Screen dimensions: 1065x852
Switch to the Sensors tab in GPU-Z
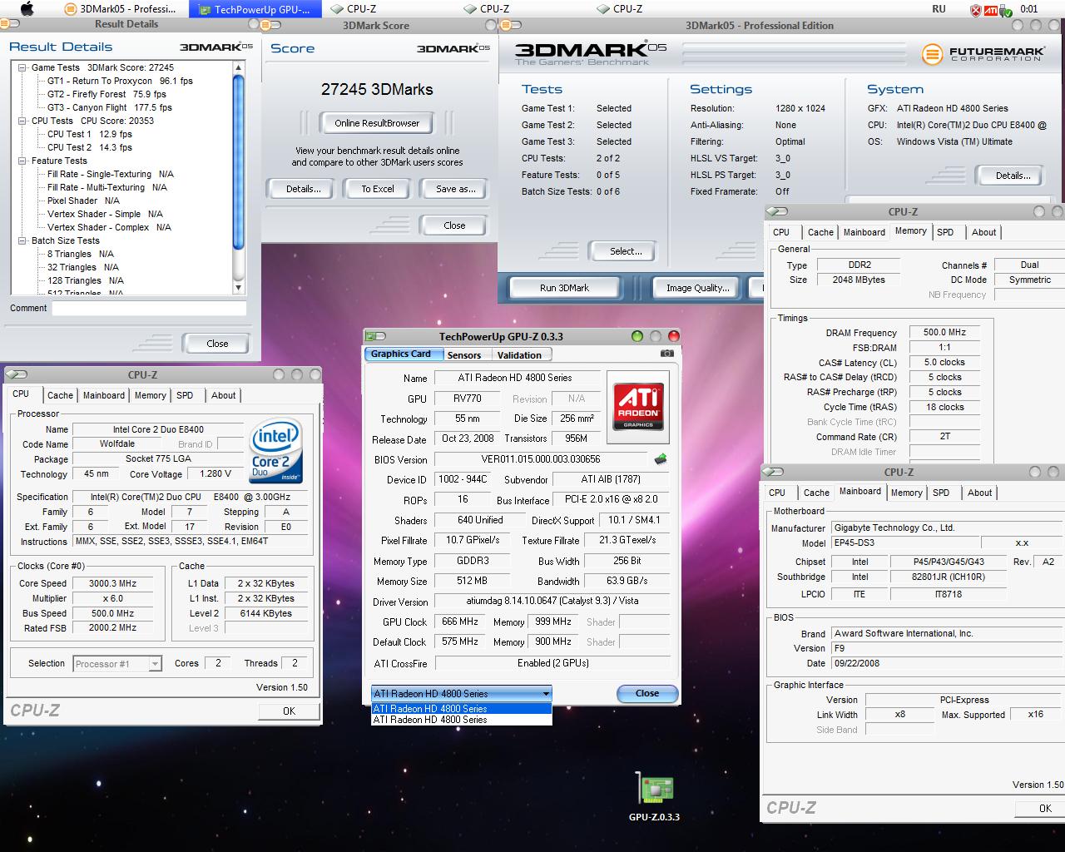[x=464, y=354]
